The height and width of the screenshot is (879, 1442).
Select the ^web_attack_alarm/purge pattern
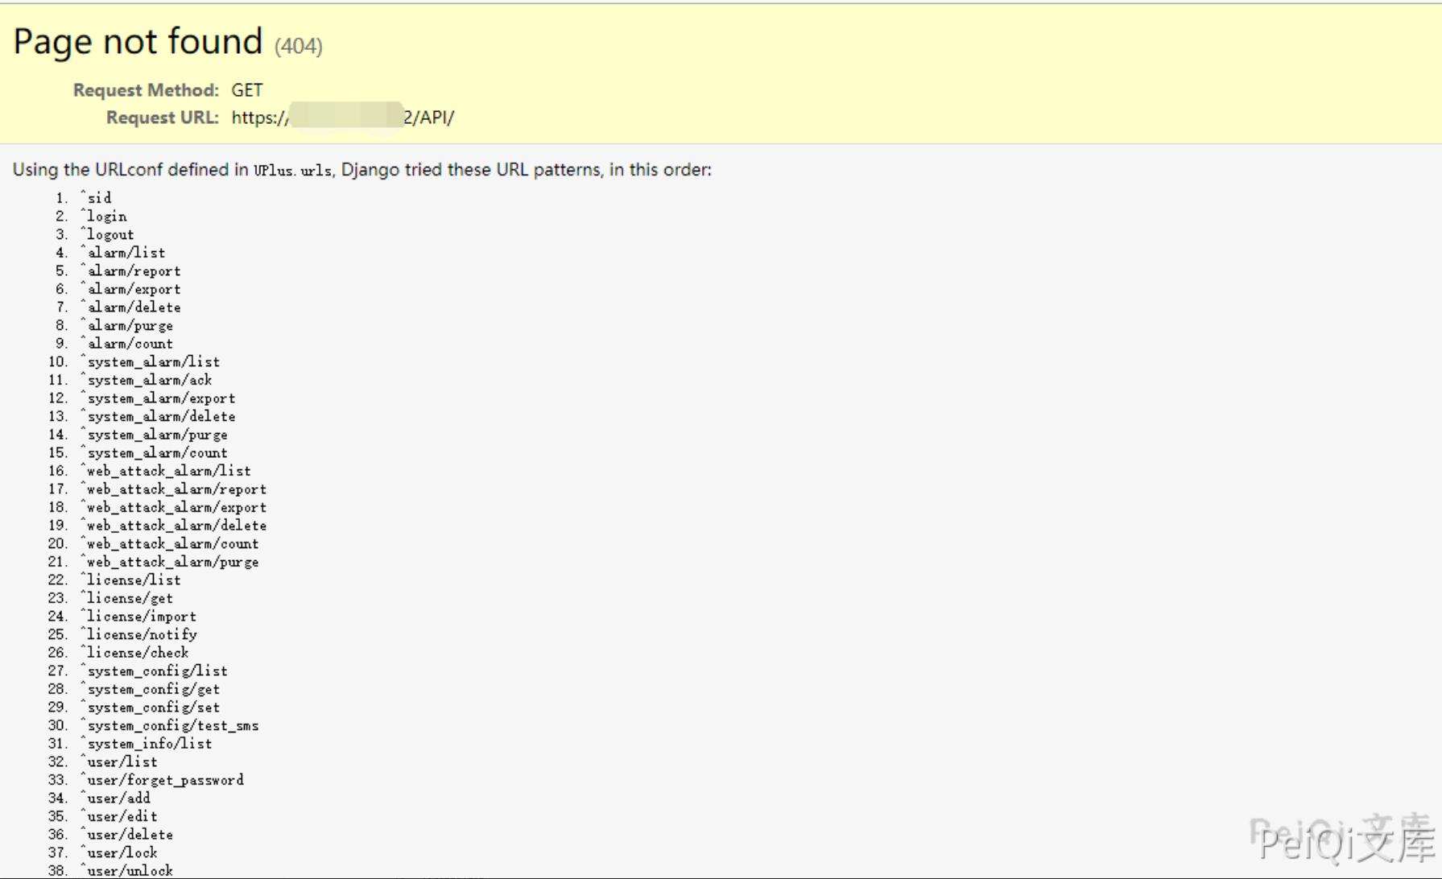pos(170,562)
